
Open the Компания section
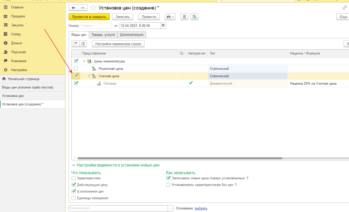18,61
